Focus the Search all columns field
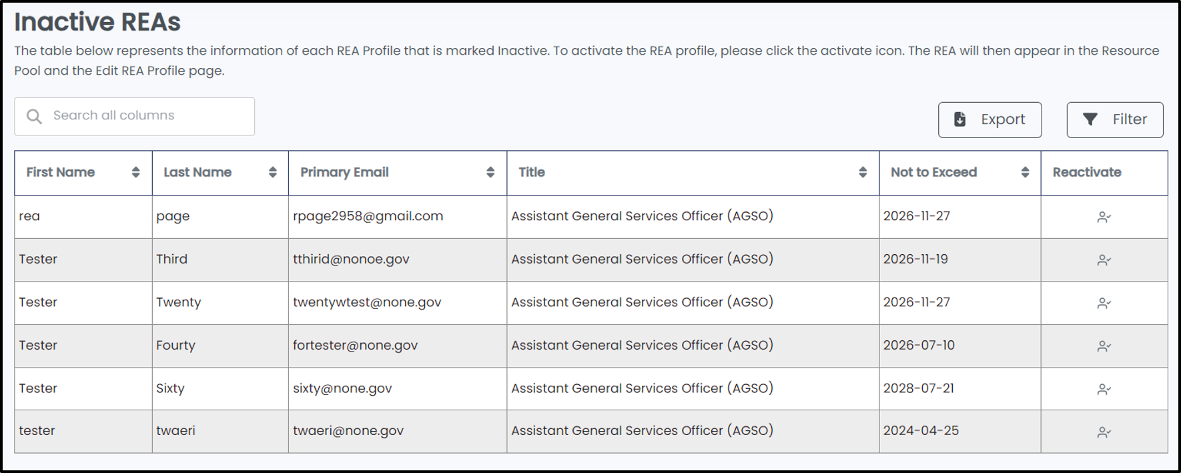Image resolution: width=1181 pixels, height=473 pixels. tap(135, 117)
